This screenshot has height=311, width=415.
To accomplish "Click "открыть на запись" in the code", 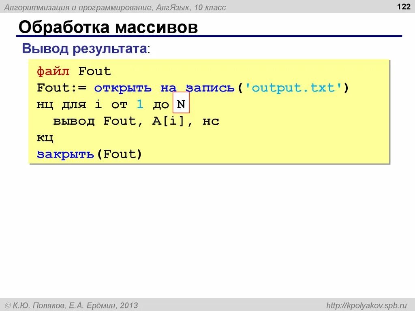I will (x=164, y=88).
